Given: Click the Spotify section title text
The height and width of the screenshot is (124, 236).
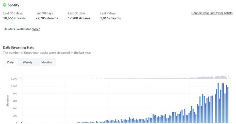Looking at the screenshot, I should [x=13, y=5].
